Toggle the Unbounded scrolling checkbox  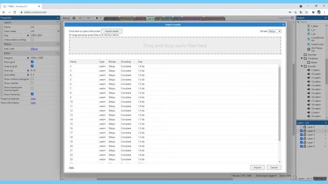pyautogui.click(x=32, y=39)
